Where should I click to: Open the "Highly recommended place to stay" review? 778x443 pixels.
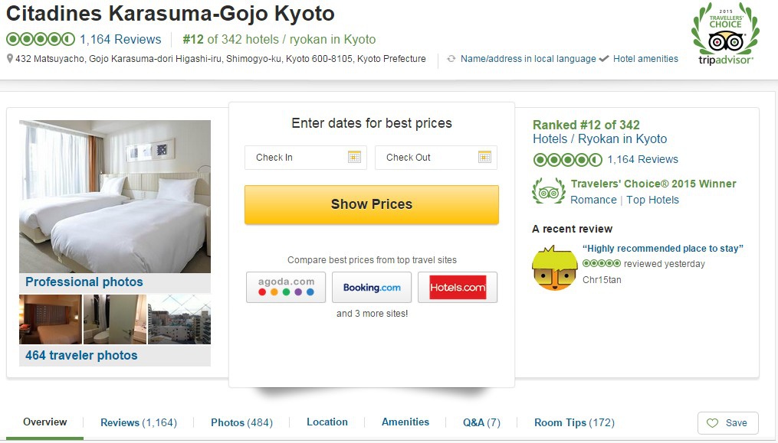point(663,248)
